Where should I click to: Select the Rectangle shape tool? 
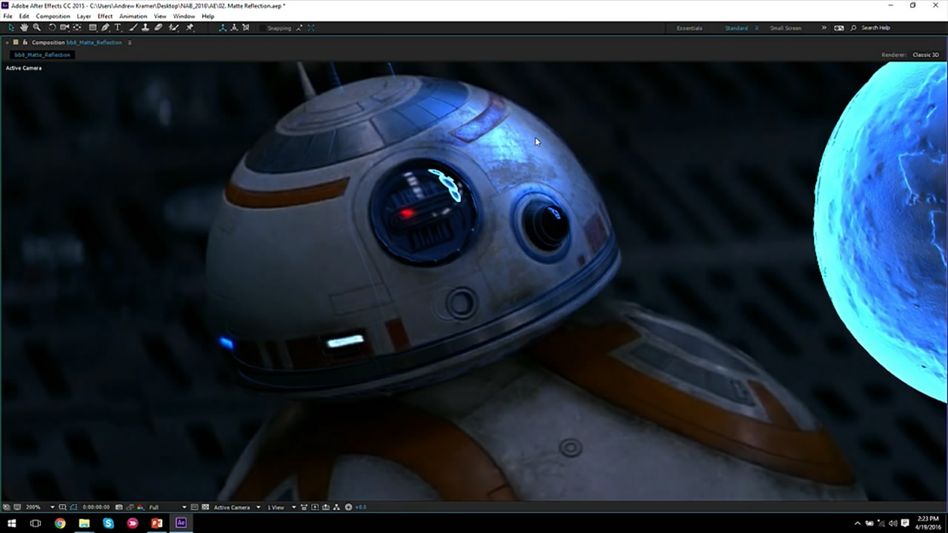click(x=93, y=27)
